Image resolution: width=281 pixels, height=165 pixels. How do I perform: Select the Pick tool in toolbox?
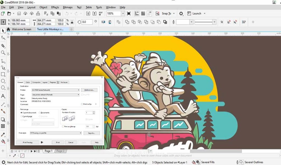click(3, 31)
